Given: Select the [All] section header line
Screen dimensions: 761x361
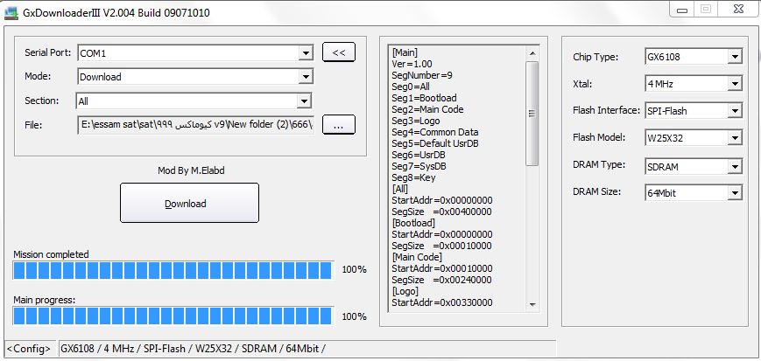Looking at the screenshot, I should [399, 189].
